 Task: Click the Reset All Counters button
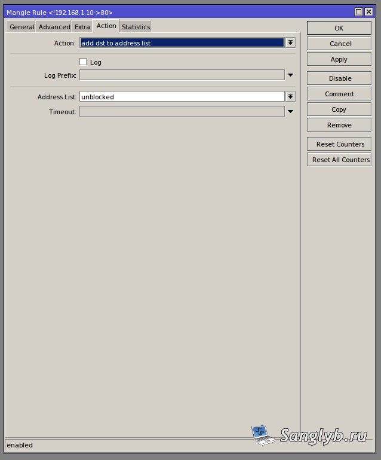click(x=339, y=160)
